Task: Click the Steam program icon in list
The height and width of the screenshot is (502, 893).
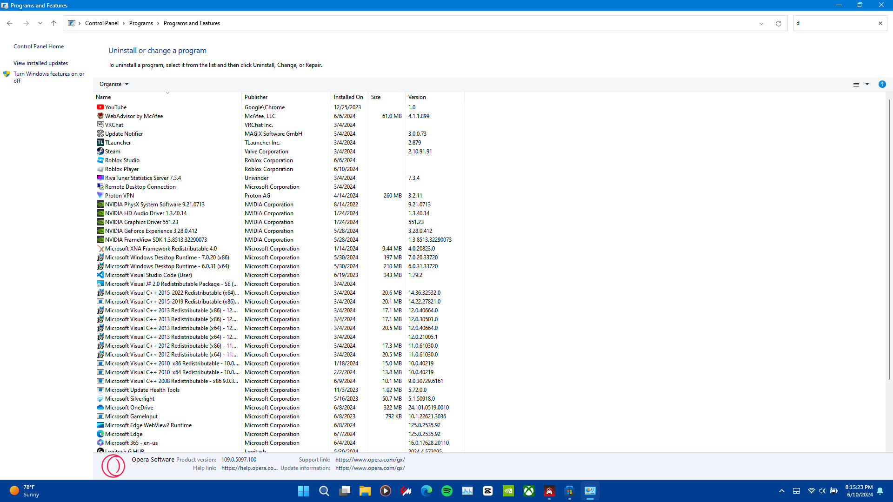Action: (100, 151)
